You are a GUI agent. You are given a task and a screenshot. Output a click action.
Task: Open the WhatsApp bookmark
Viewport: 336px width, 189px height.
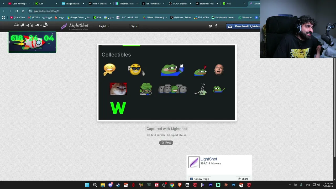pyautogui.click(x=245, y=18)
